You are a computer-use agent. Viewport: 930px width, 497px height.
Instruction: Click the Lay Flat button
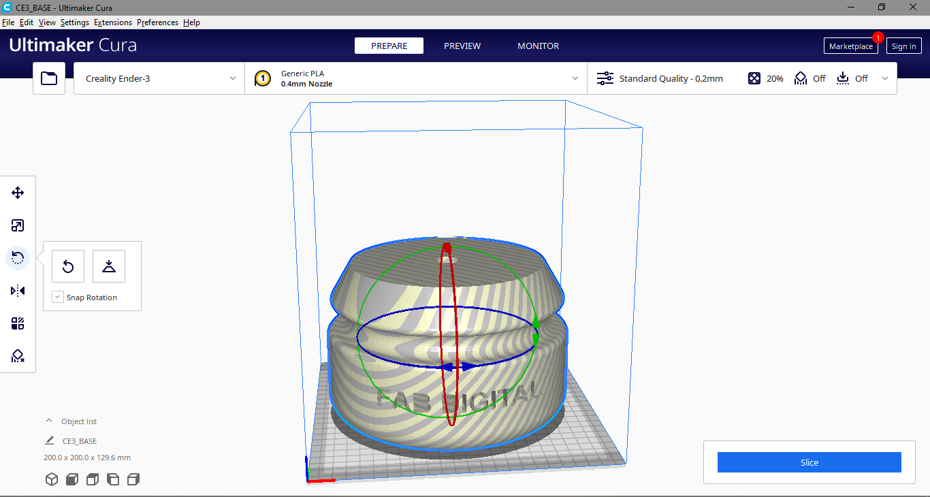coord(109,266)
